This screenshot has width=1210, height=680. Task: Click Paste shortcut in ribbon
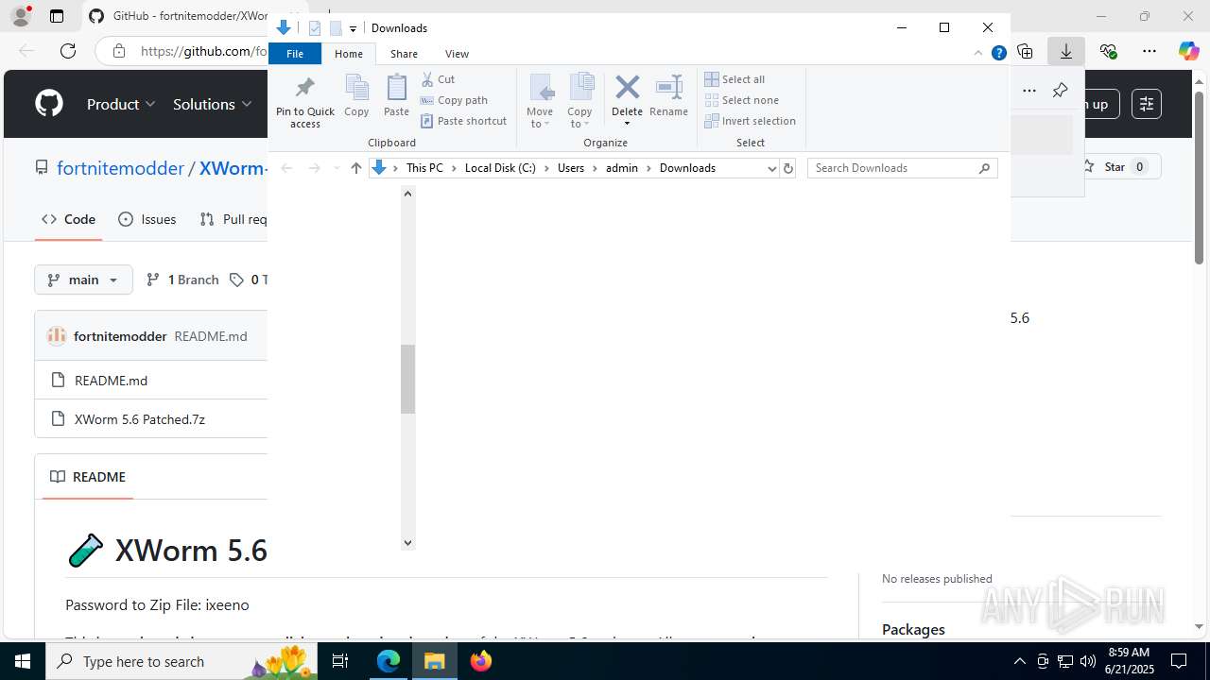464,121
